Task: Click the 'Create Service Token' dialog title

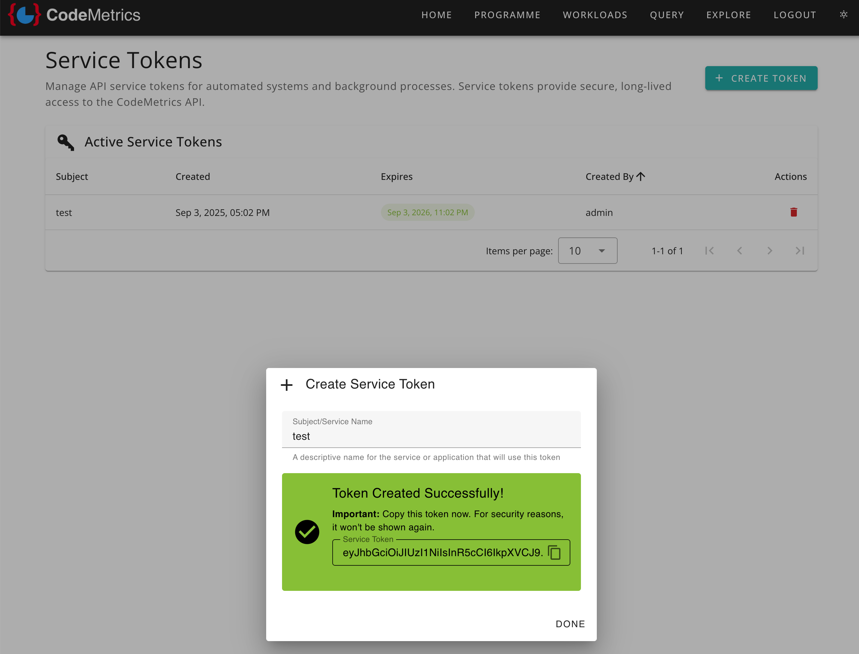Action: tap(370, 384)
